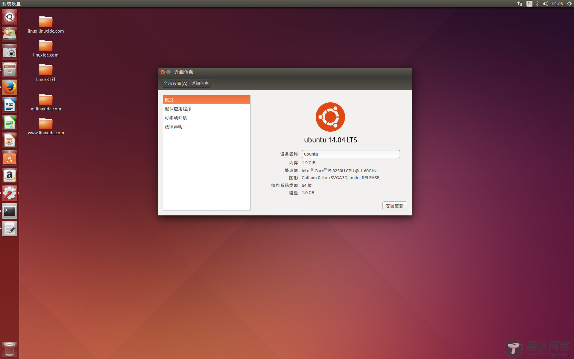Click the disk value '1.0 GB'
Viewport: 574px width, 359px height.
pos(308,193)
